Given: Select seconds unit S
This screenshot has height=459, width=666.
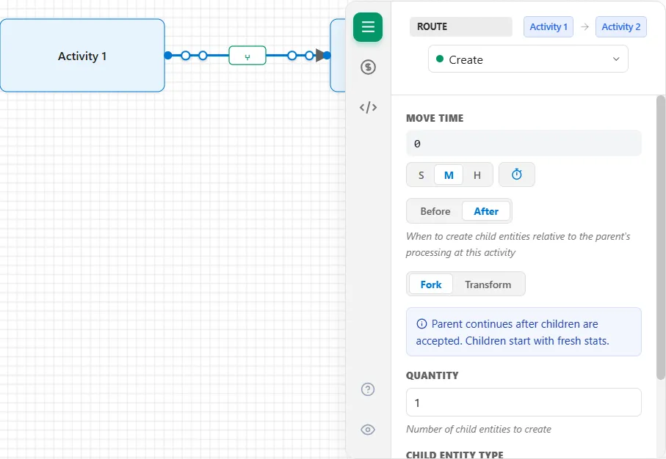Looking at the screenshot, I should point(421,175).
